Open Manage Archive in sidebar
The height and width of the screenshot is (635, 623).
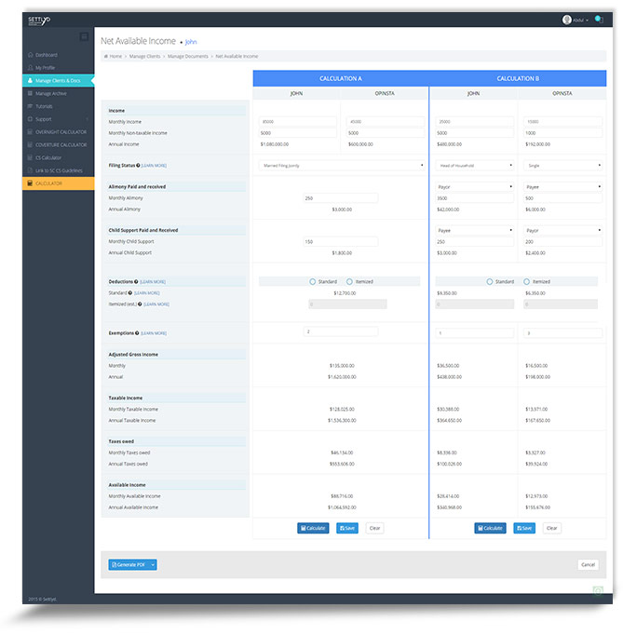coord(50,93)
